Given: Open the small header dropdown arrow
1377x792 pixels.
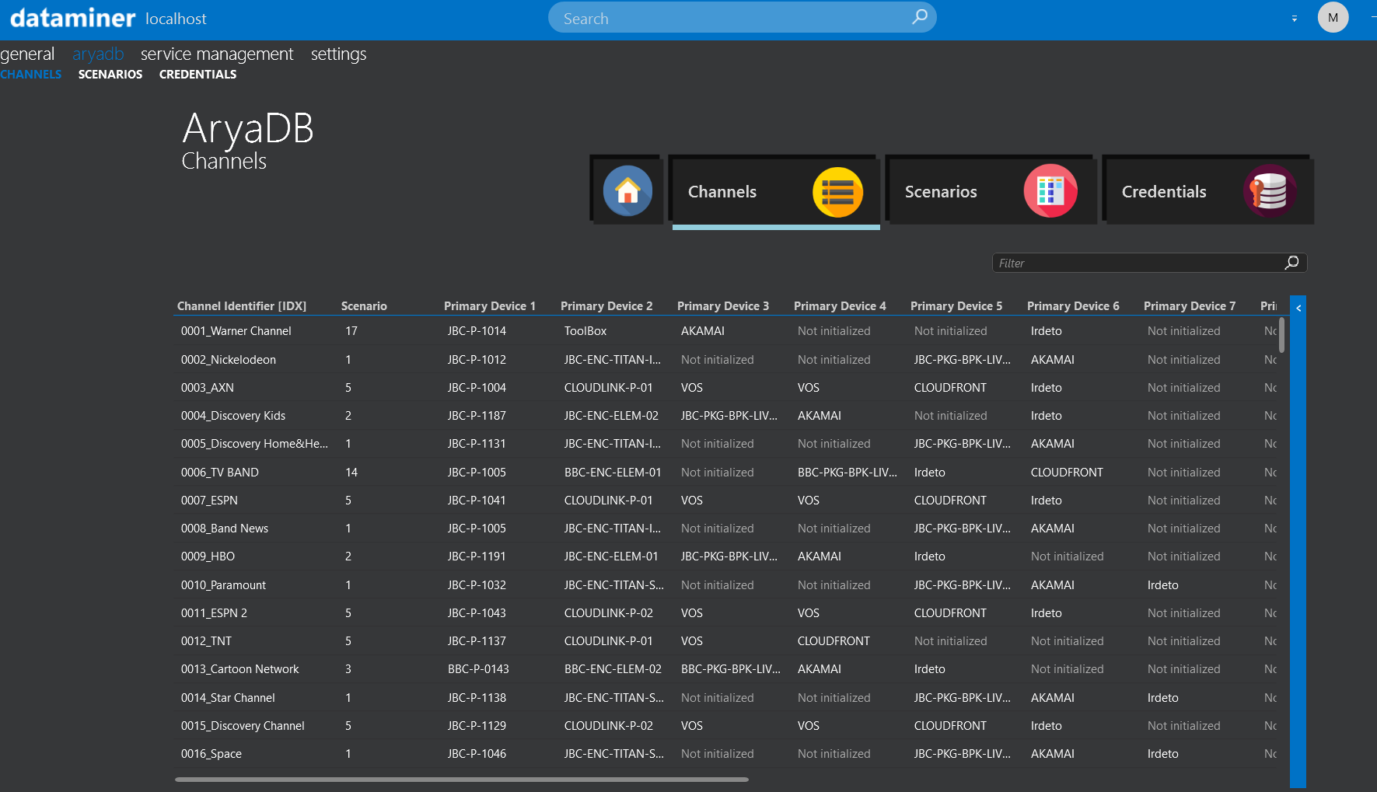Looking at the screenshot, I should pyautogui.click(x=1295, y=19).
